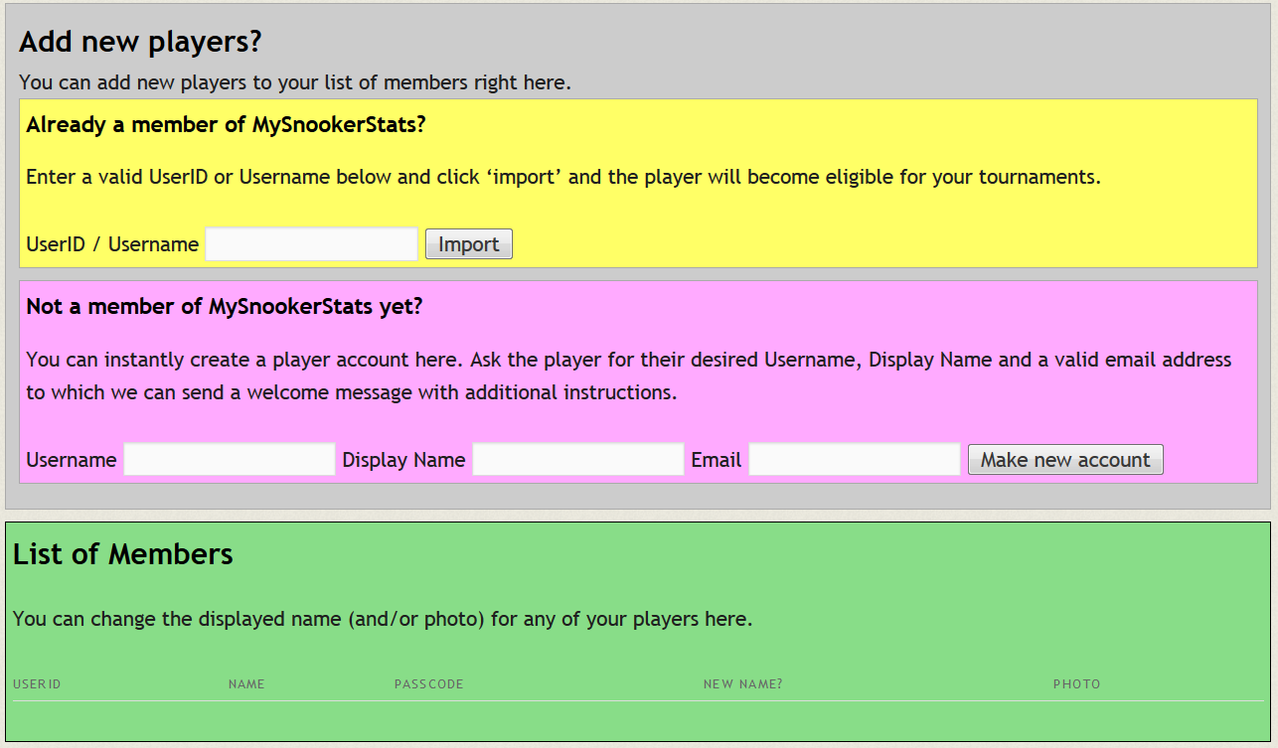Viewport: 1278px width, 748px height.
Task: Click the Email input field
Action: [855, 460]
